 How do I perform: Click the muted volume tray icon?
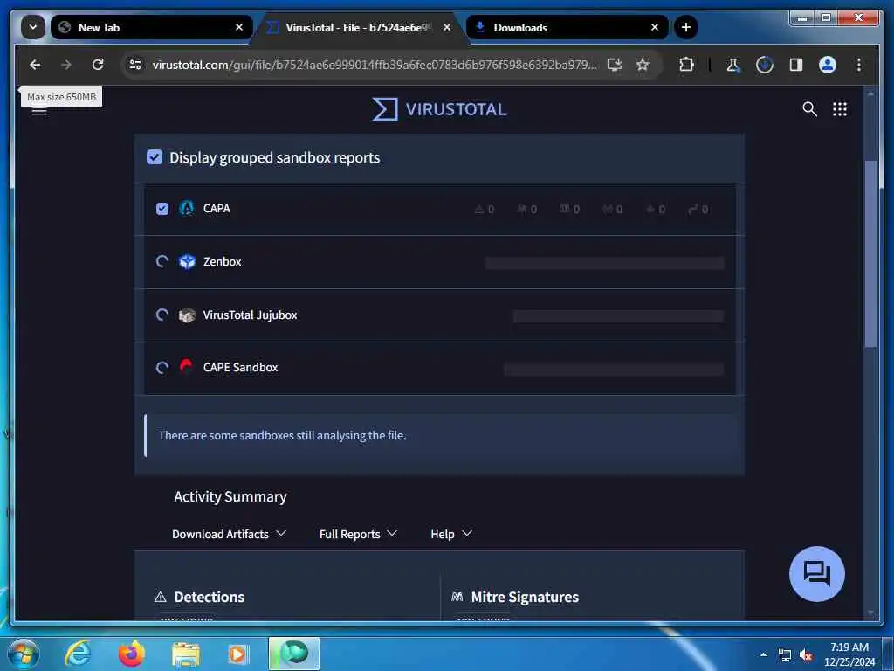(x=806, y=655)
